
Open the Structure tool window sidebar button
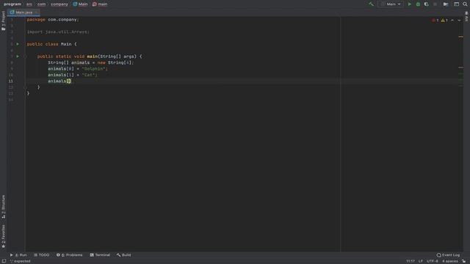[x=3, y=207]
